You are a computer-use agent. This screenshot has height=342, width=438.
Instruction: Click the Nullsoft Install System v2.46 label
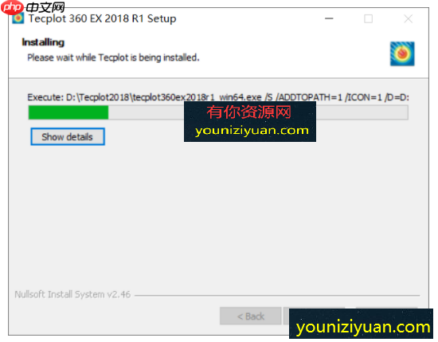coord(72,294)
